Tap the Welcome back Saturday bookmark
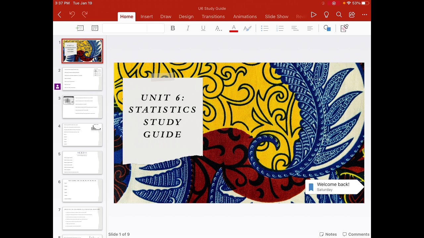The height and width of the screenshot is (238, 424). point(335,187)
